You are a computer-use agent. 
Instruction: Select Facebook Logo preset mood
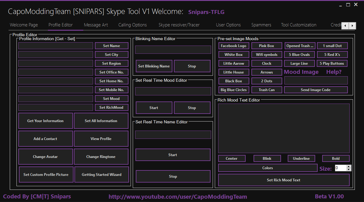click(x=234, y=46)
